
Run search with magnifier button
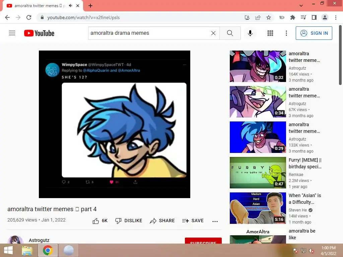[x=230, y=33]
